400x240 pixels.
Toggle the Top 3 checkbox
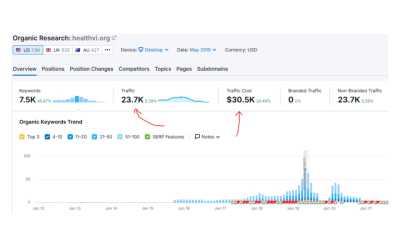[x=22, y=136]
